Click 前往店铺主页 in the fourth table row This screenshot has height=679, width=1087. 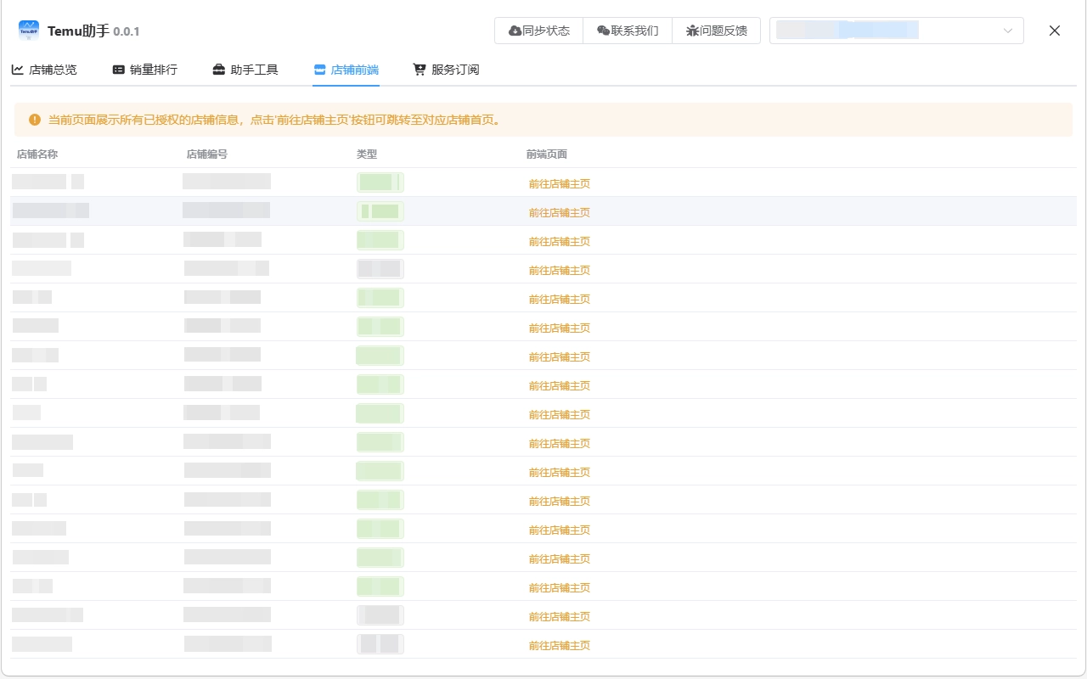coord(559,270)
